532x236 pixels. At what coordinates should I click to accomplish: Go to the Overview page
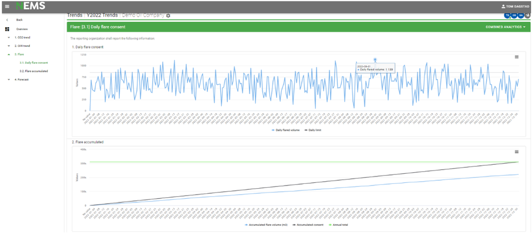coord(22,29)
